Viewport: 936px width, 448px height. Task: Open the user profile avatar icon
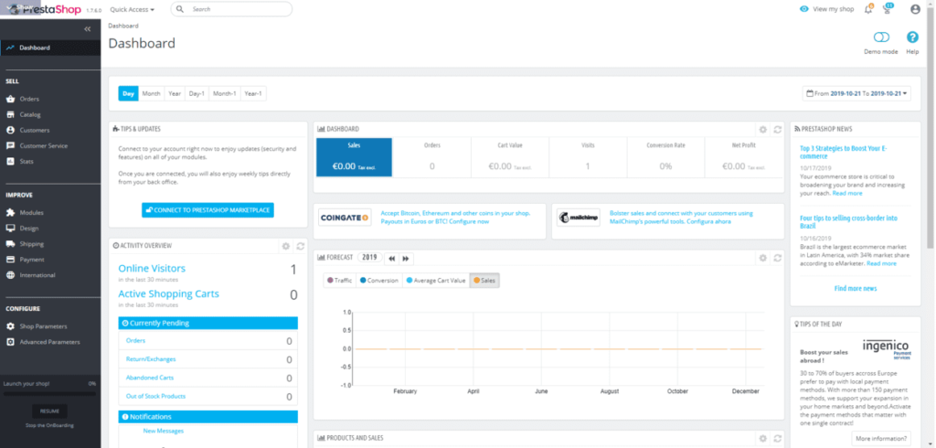pos(915,9)
